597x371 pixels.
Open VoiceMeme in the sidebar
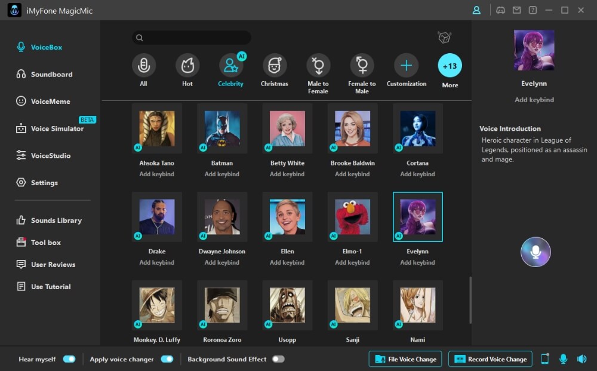point(43,102)
